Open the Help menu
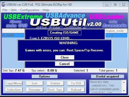 coord(46,10)
